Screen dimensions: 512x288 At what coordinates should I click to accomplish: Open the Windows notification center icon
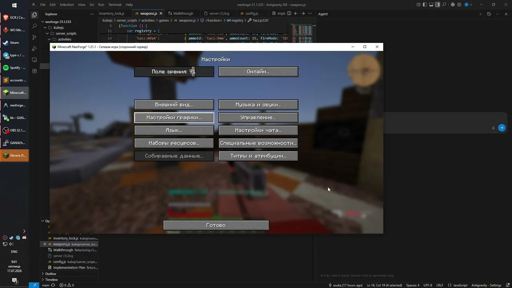coord(14,280)
